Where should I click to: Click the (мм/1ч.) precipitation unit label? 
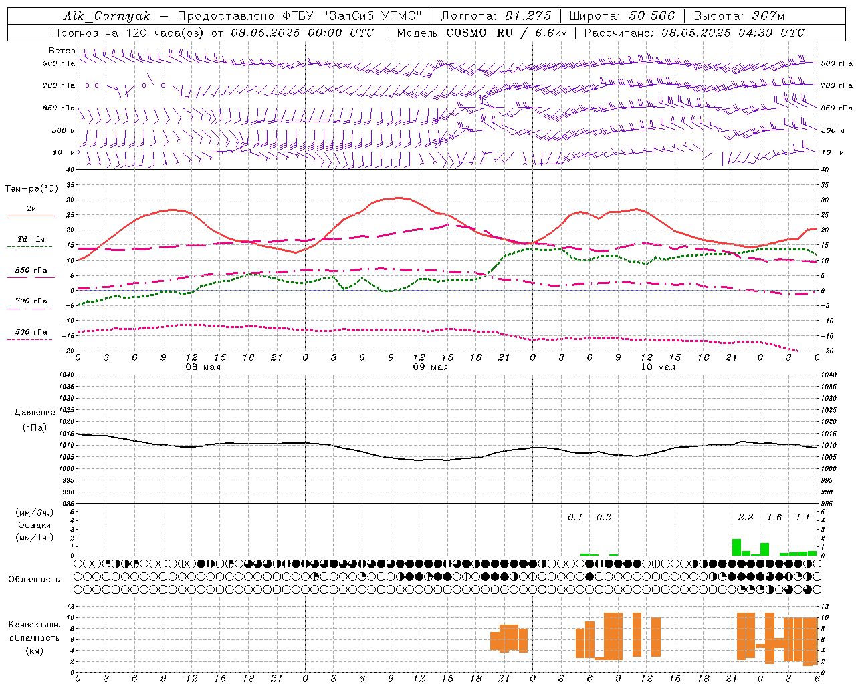[x=35, y=538]
